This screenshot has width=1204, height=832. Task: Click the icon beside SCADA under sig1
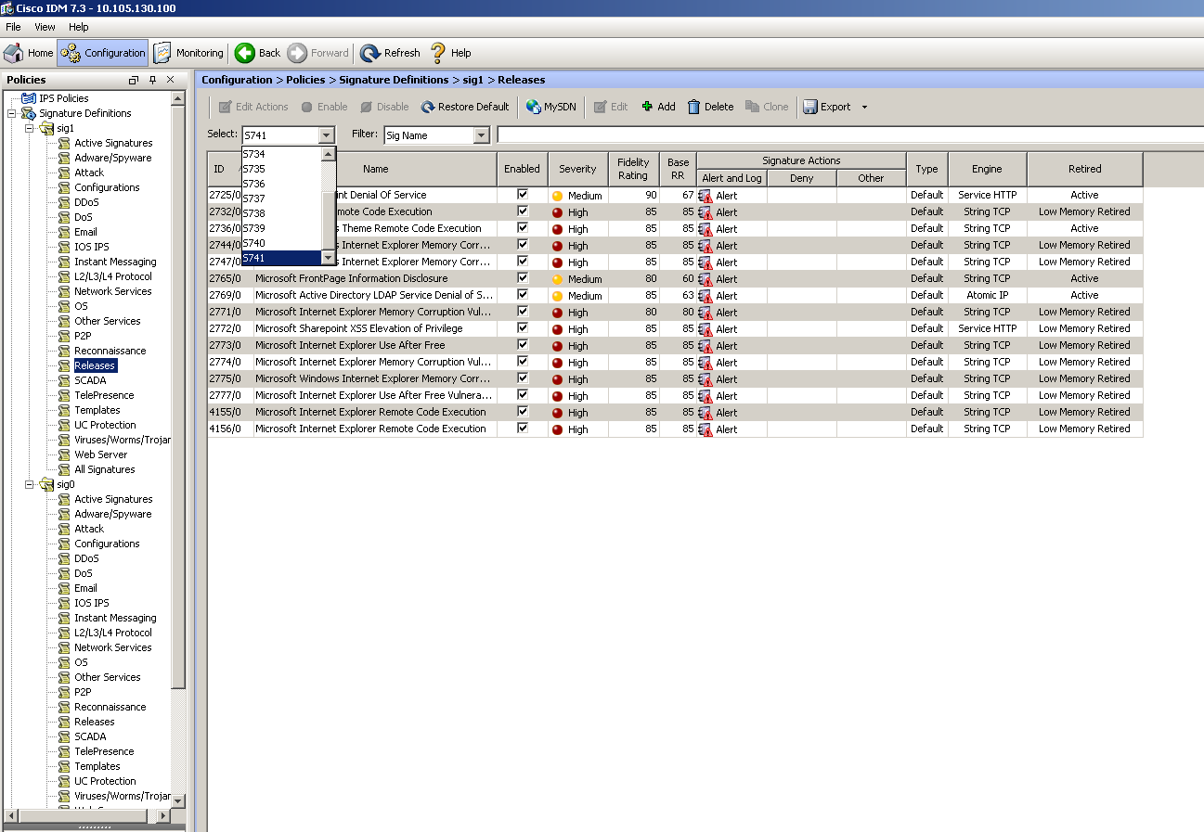click(64, 380)
